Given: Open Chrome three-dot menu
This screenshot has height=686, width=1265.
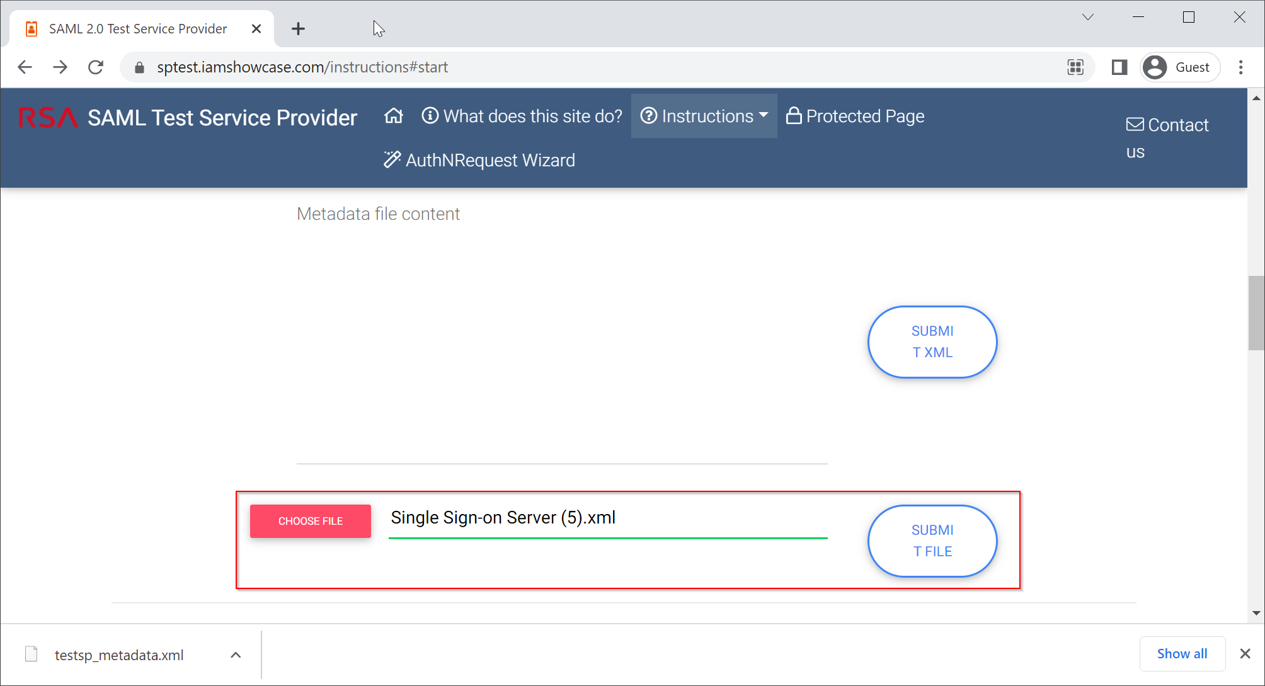Looking at the screenshot, I should coord(1240,67).
